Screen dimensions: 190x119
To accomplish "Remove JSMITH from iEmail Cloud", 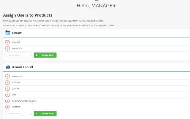I will (x=8, y=89).
